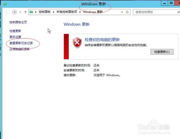Click the 安装更新的时间 label
Screen dimensions: 180x139
(x=74, y=70)
